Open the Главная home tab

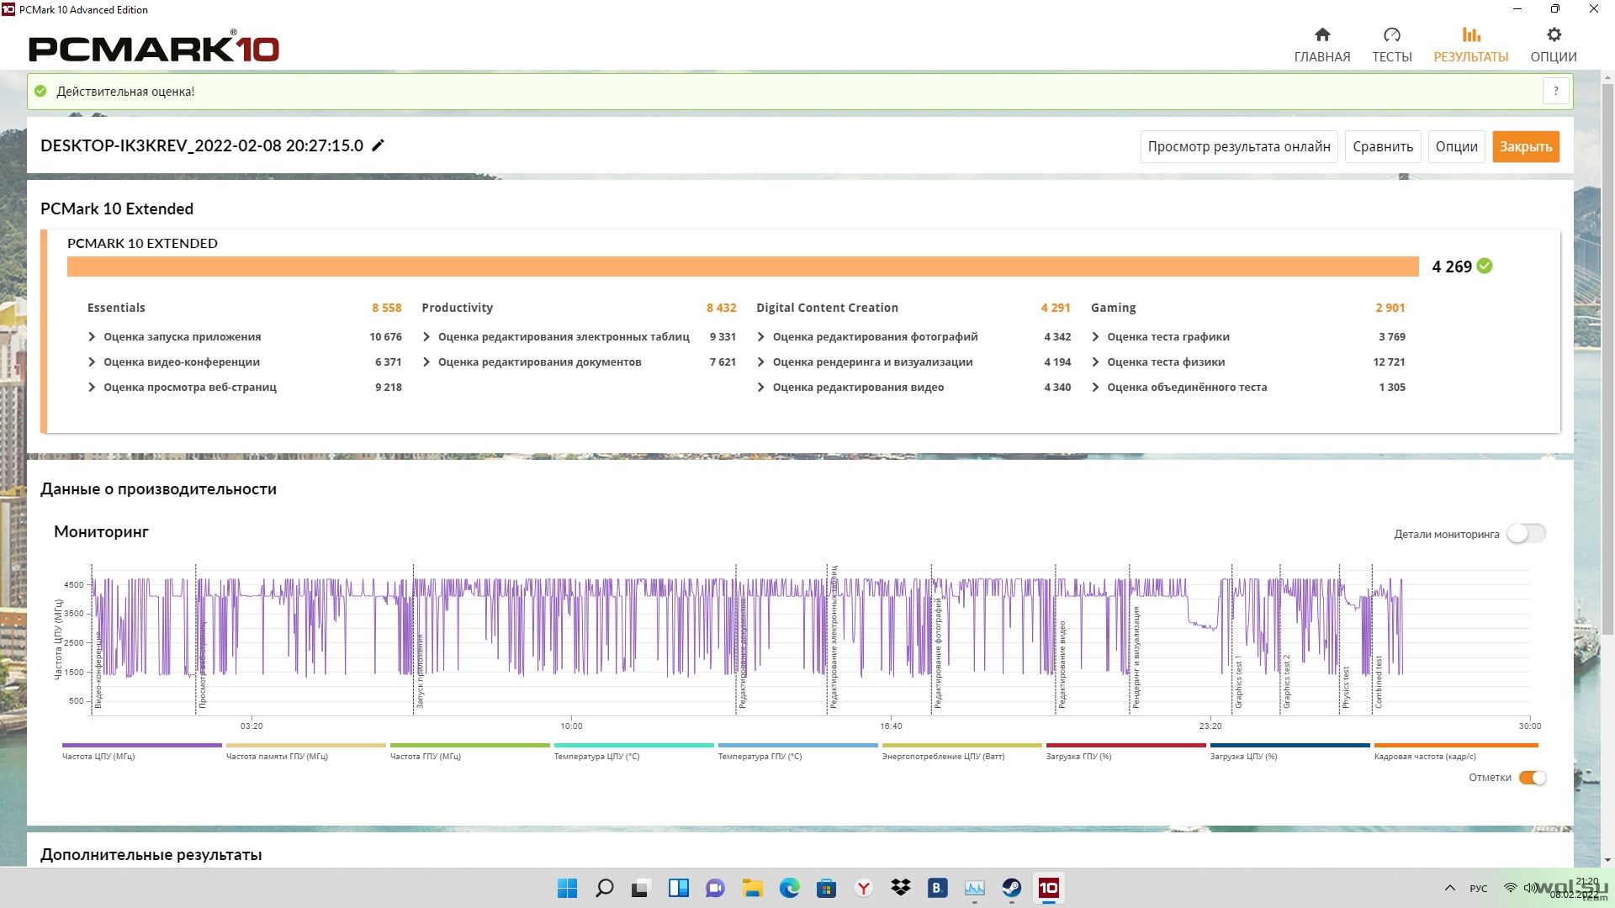pos(1321,45)
